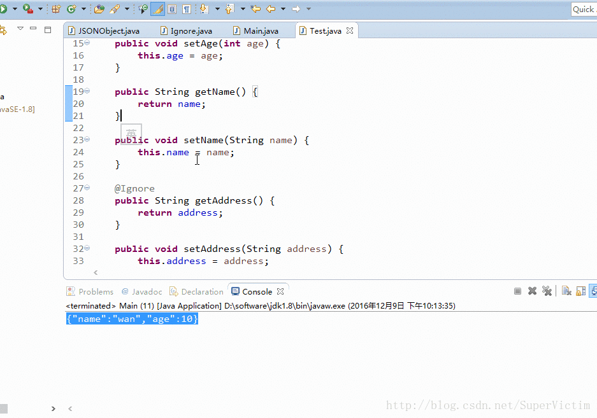Minimize the left side panel
Viewport: 597px width, 418px height.
coord(33,29)
